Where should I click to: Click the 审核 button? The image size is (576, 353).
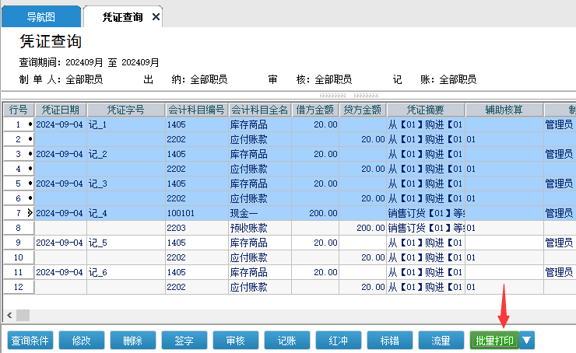coord(236,340)
